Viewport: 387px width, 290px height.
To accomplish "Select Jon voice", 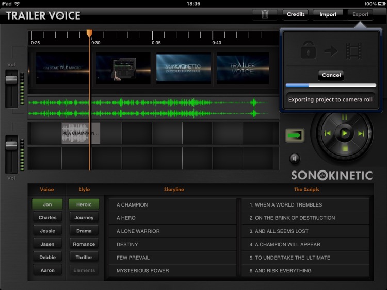I will pos(47,204).
